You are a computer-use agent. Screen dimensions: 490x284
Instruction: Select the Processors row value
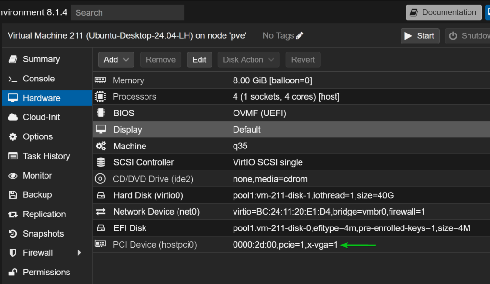point(286,97)
